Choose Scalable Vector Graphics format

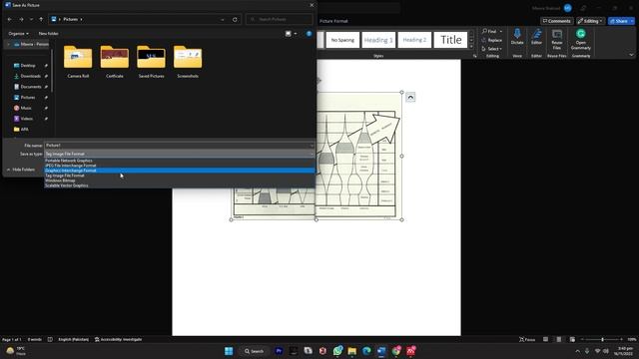[179, 185]
